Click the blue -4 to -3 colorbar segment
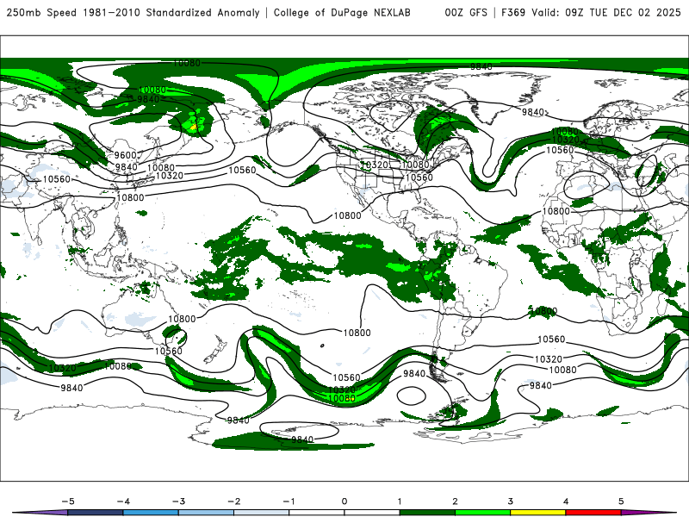The width and height of the screenshot is (689, 517). click(x=151, y=513)
